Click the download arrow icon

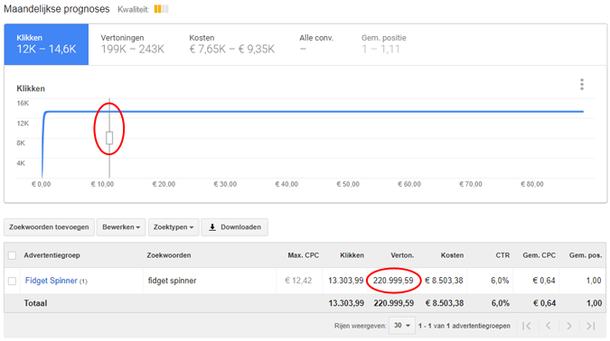click(212, 227)
